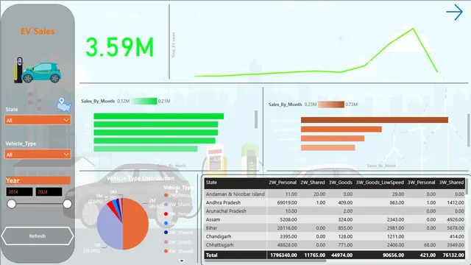Click the 90656.00 total cell
The height and width of the screenshot is (265, 471).
393,255
